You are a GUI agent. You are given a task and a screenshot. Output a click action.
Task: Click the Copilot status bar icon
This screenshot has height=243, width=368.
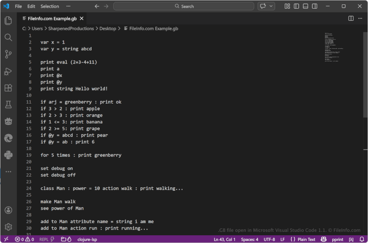(x=323, y=239)
